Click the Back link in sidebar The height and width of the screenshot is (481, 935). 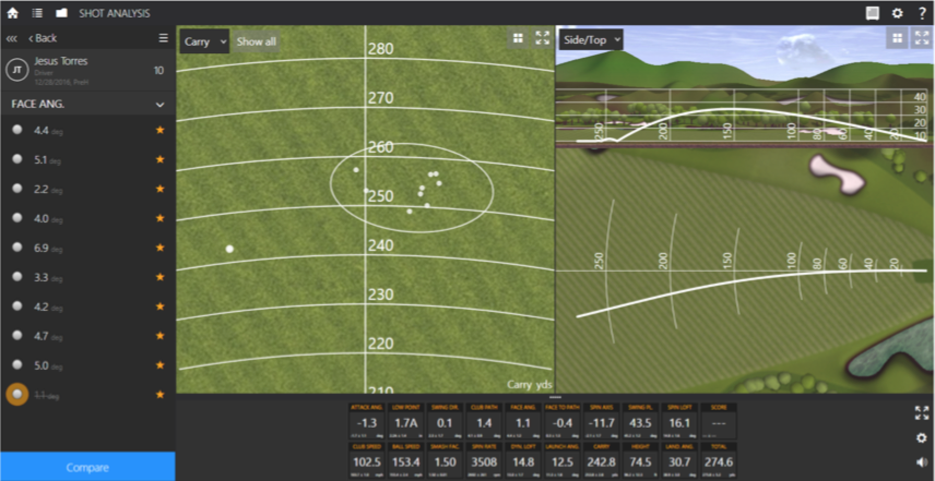coord(43,38)
